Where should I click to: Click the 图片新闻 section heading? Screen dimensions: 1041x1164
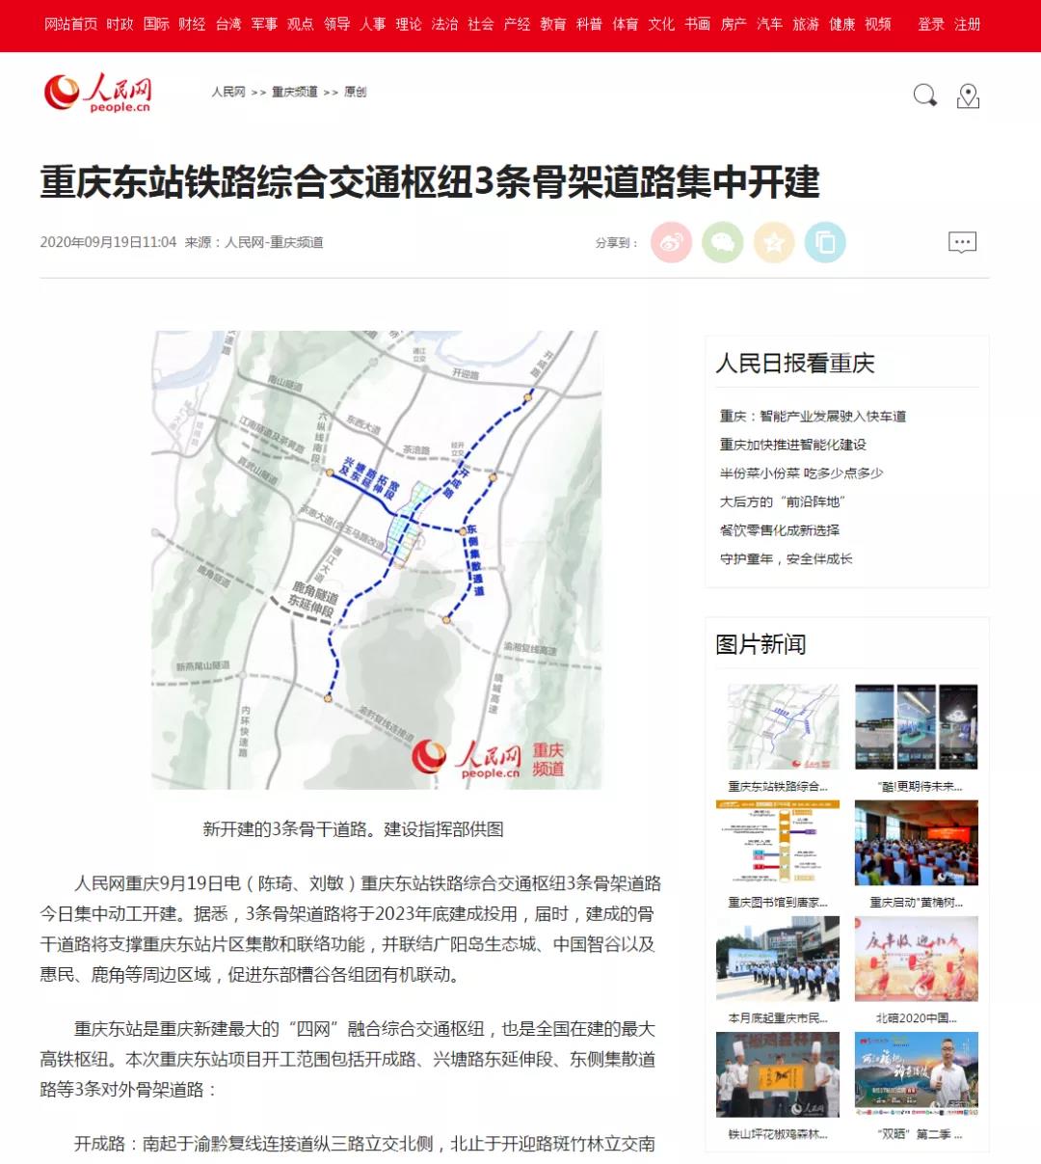point(761,645)
